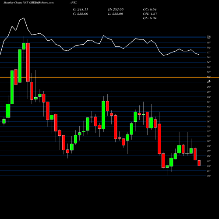
Task: Select the OC: 6.64 reading
Action: (150, 10)
